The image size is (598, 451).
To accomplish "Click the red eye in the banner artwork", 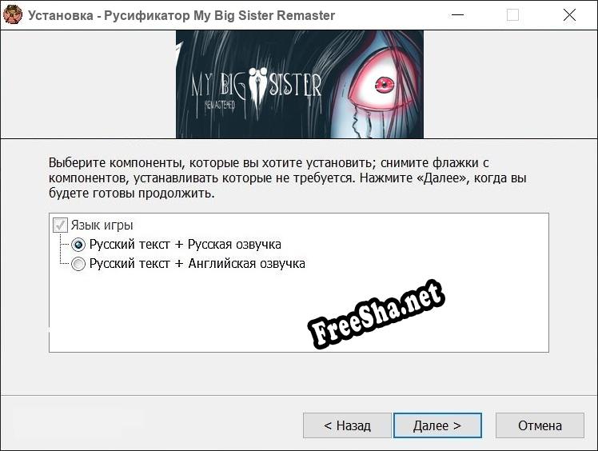I will pyautogui.click(x=384, y=84).
